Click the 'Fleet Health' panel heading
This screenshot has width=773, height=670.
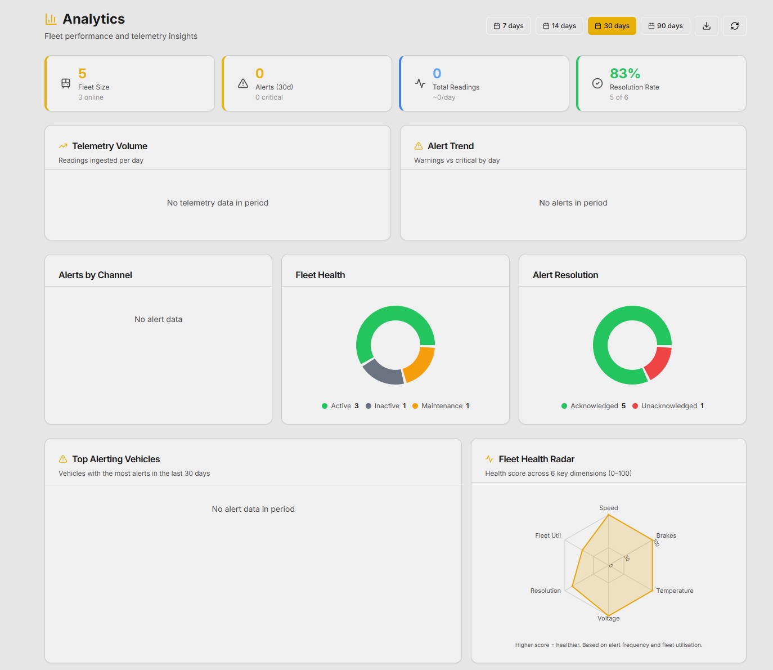(x=320, y=275)
